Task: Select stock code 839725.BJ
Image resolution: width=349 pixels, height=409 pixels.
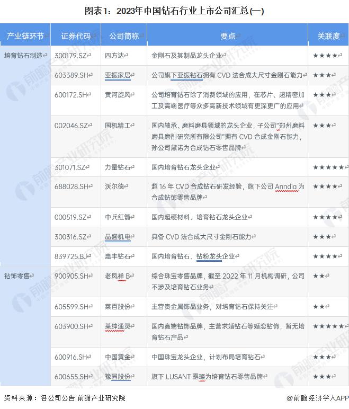Action: coord(70,256)
